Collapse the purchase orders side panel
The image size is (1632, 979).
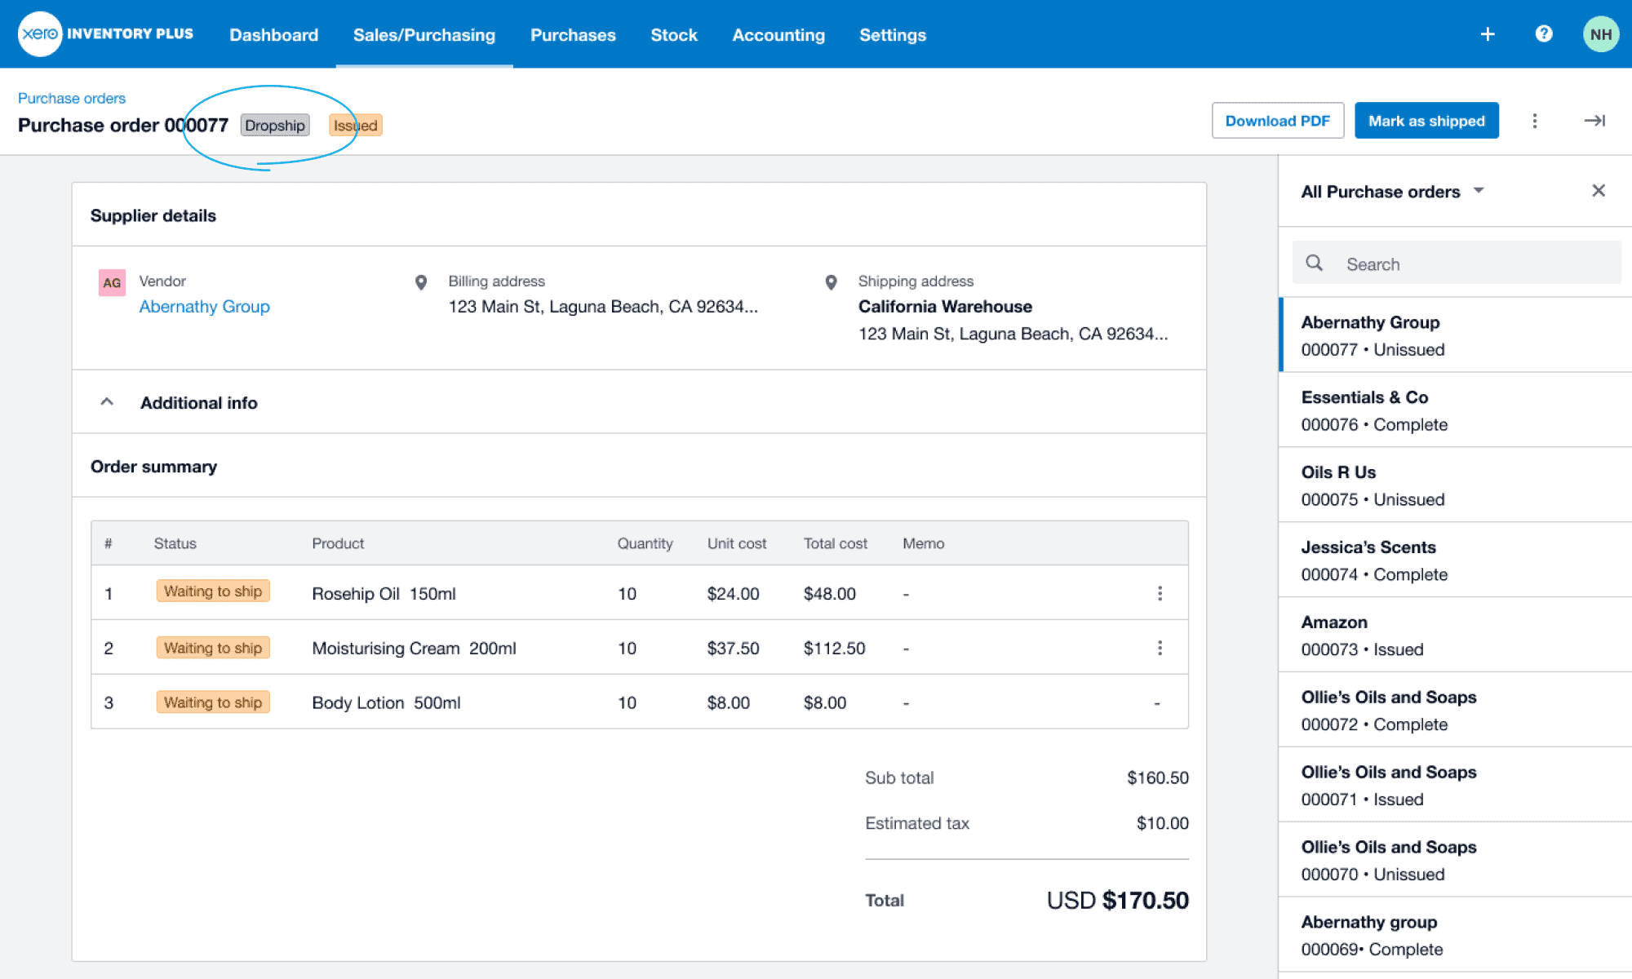coord(1594,120)
